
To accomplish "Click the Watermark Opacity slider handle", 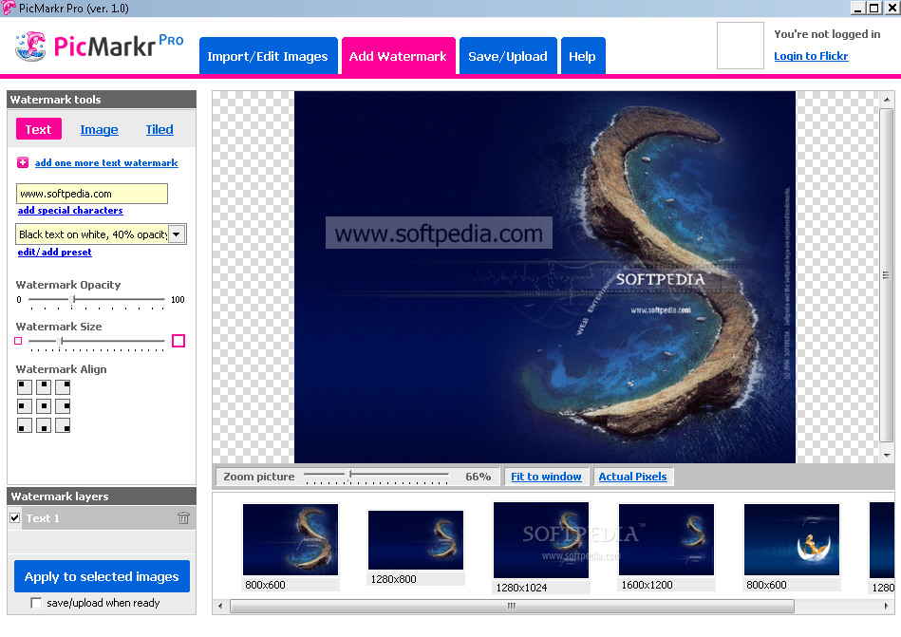I will coord(73,299).
